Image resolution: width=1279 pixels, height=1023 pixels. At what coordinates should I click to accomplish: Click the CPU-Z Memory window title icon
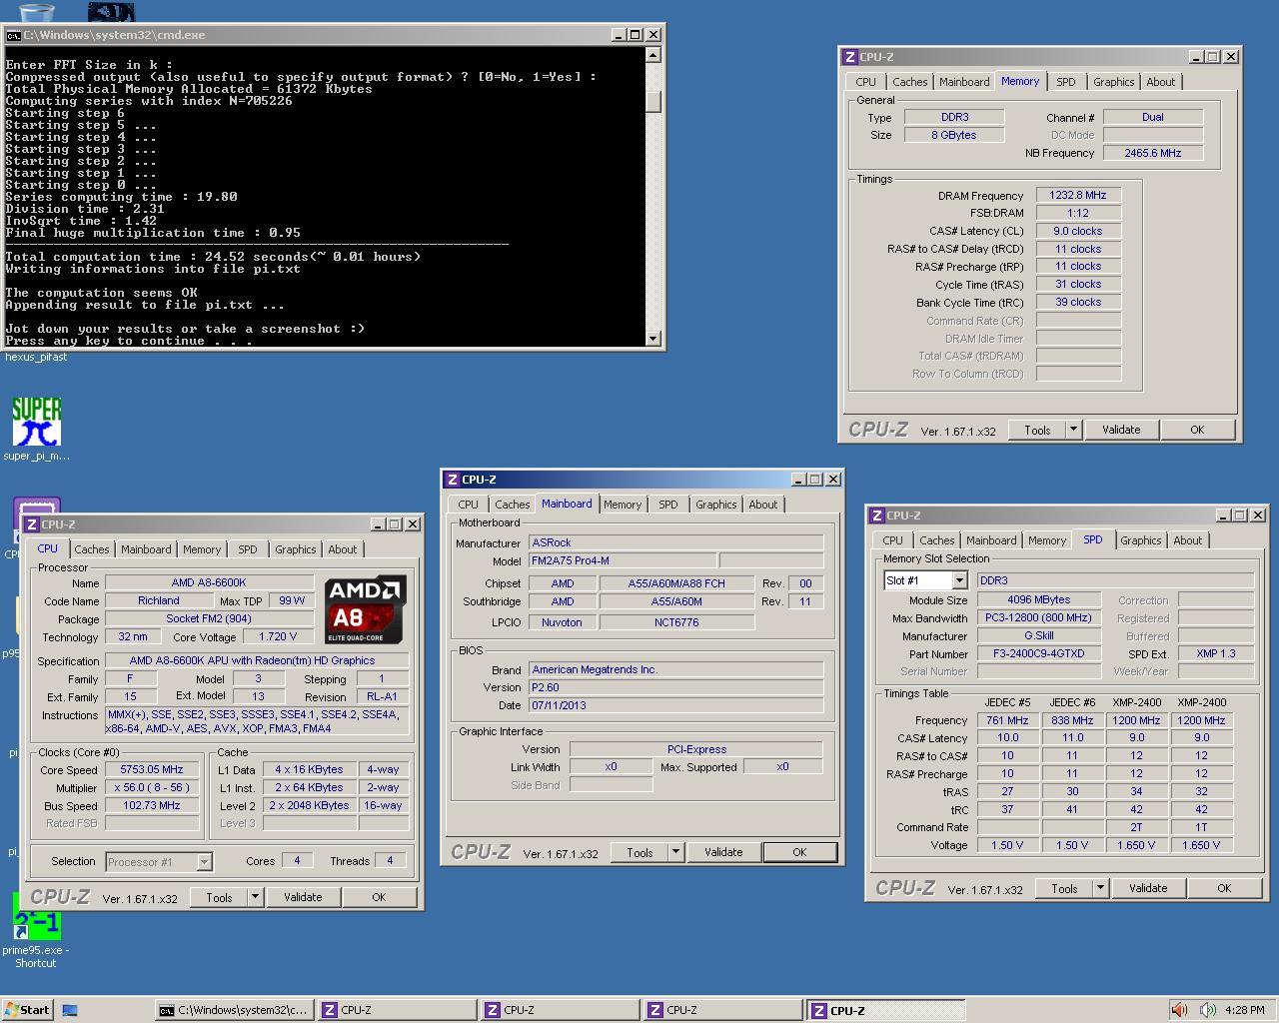point(850,57)
